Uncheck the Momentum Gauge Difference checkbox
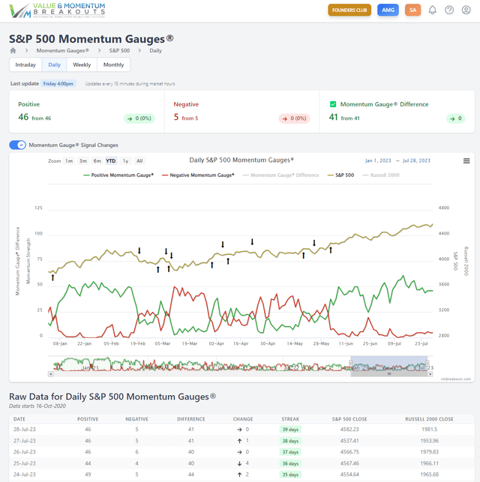Viewport: 480px width, 482px height. [334, 105]
